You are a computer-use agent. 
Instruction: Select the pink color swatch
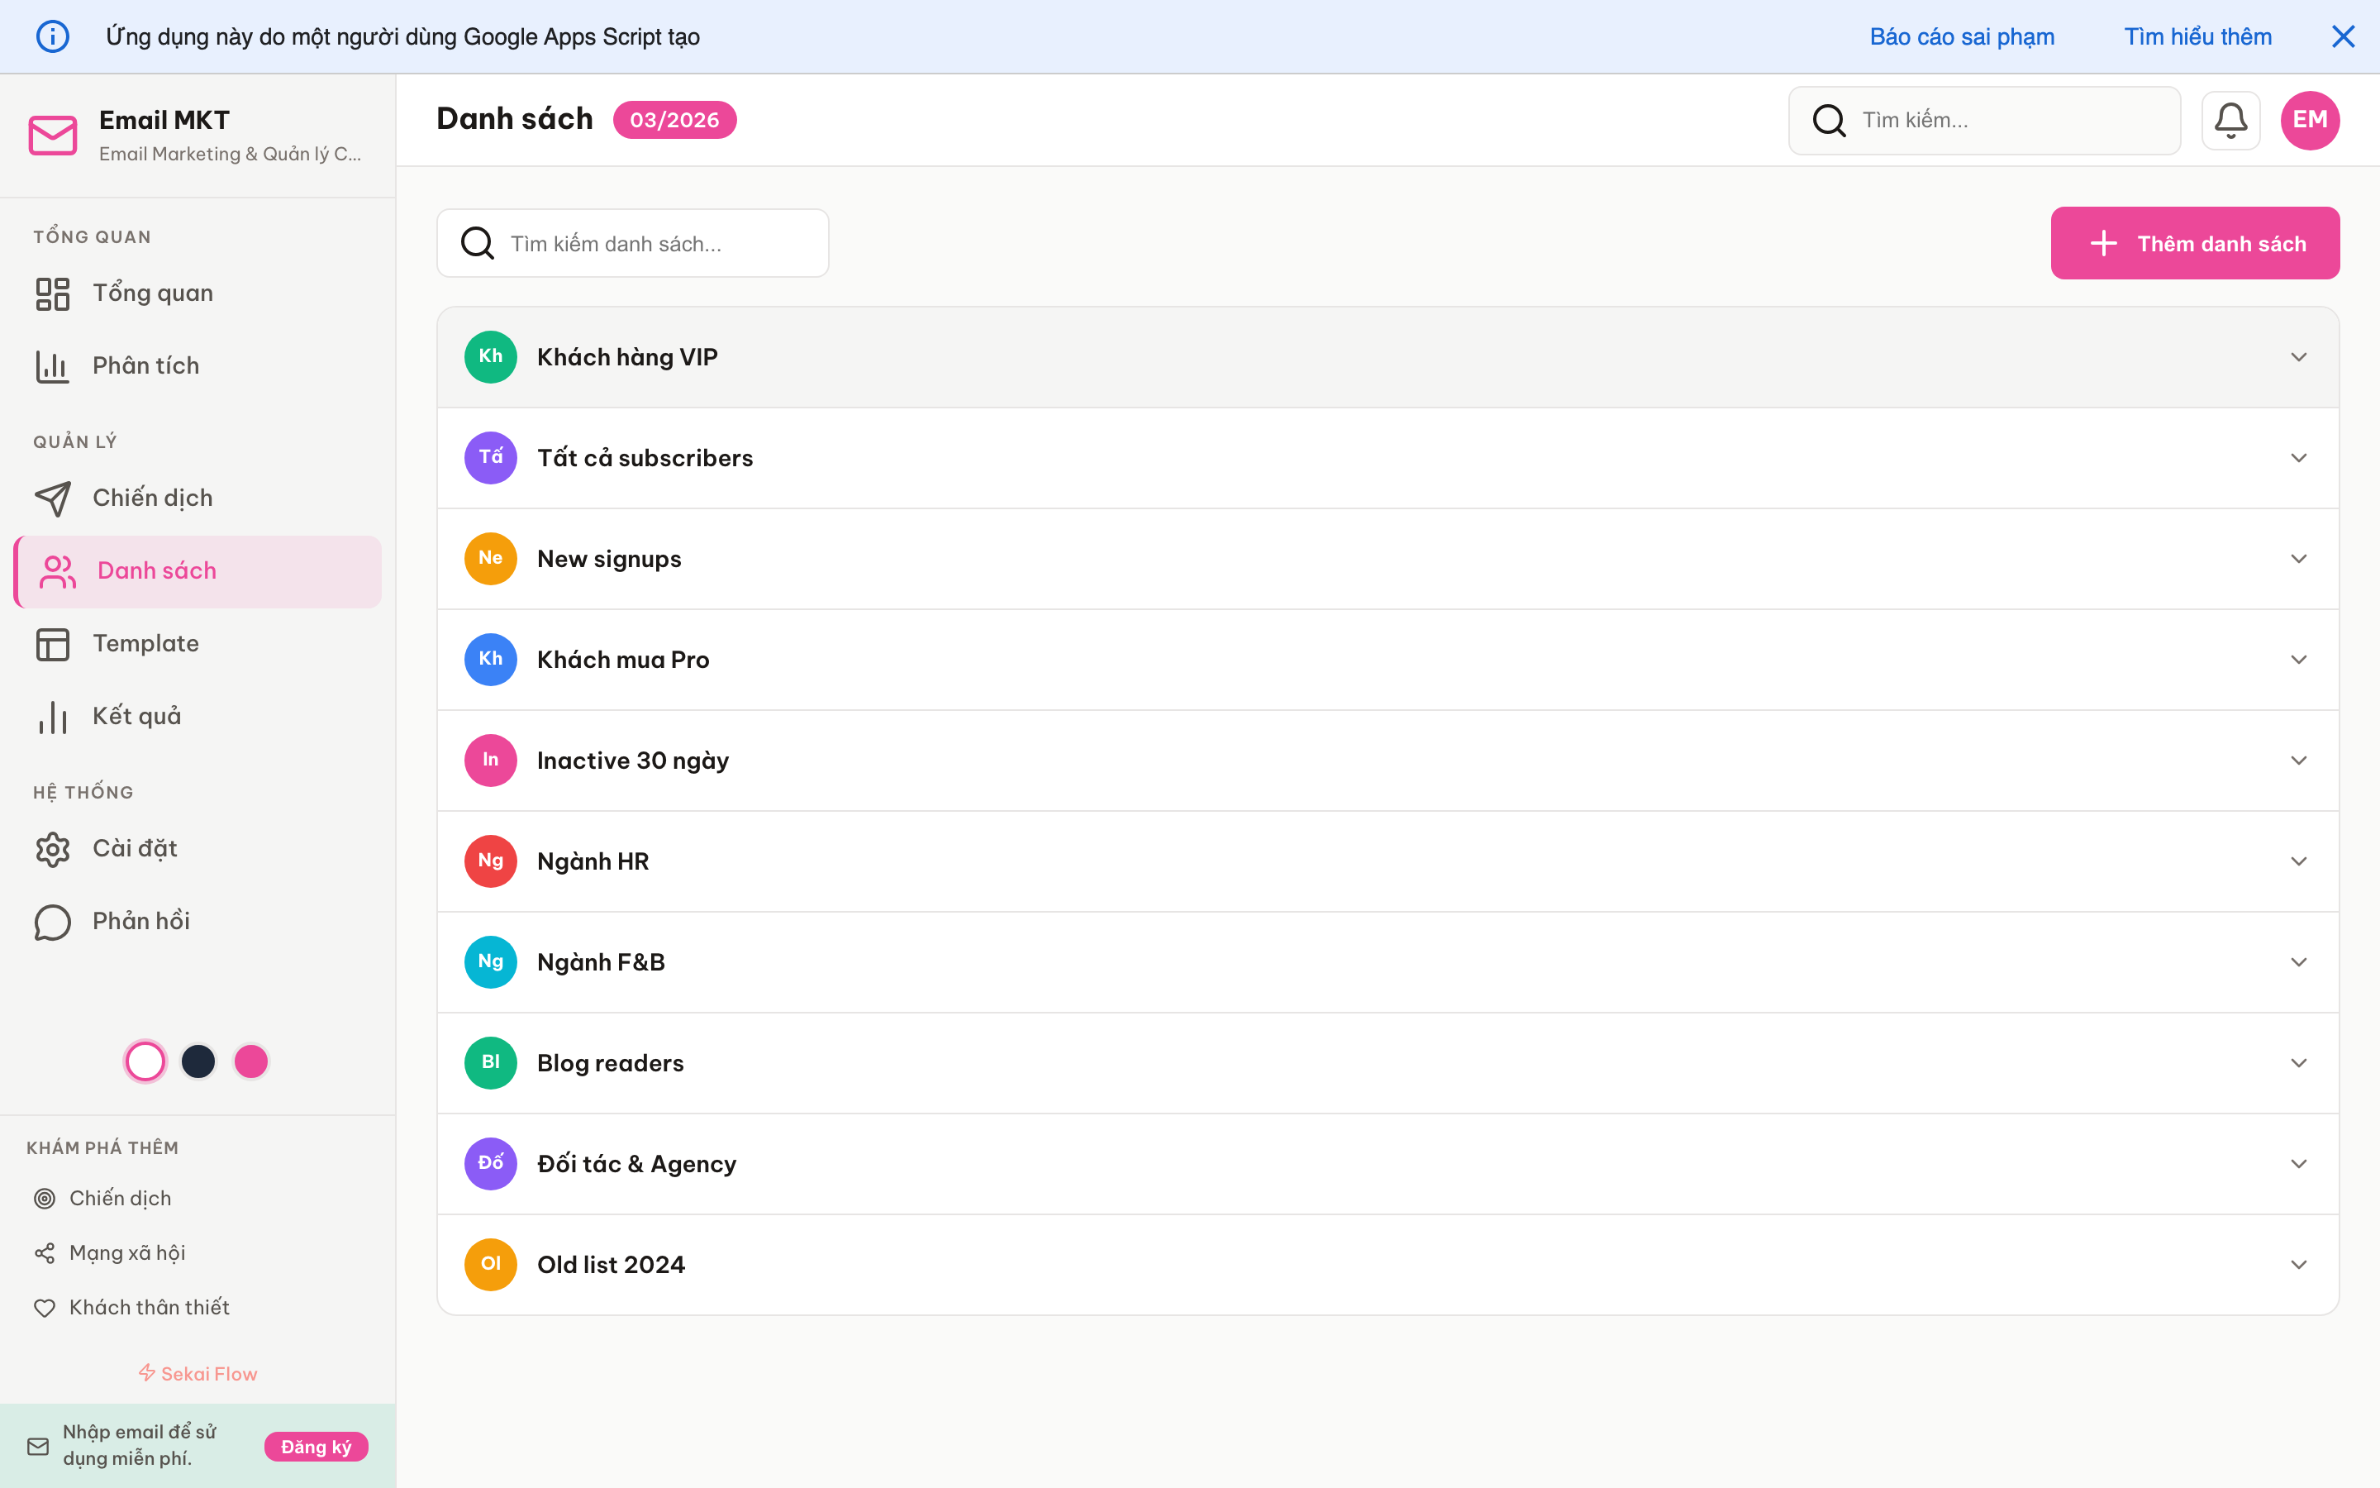pyautogui.click(x=250, y=1061)
